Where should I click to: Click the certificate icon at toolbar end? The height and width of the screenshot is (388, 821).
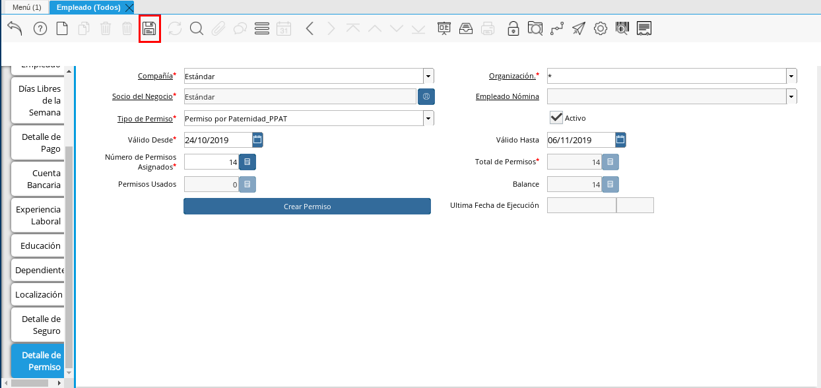645,28
